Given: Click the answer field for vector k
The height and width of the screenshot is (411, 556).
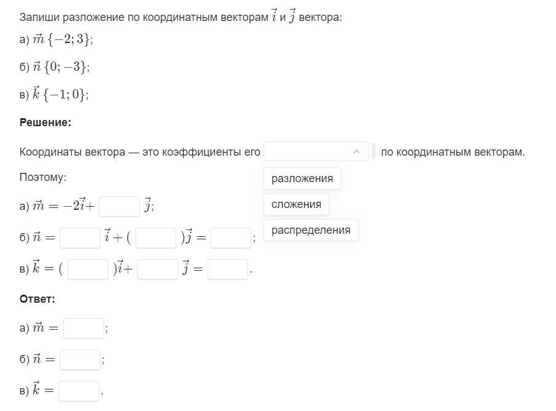Looking at the screenshot, I should 79,391.
